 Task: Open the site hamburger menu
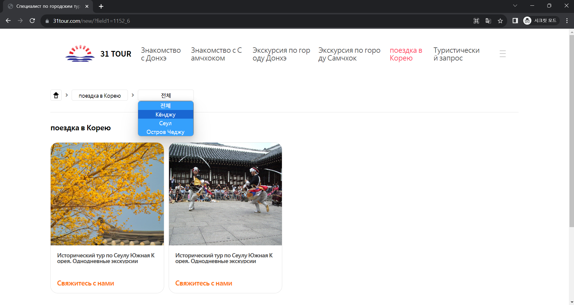(x=503, y=54)
